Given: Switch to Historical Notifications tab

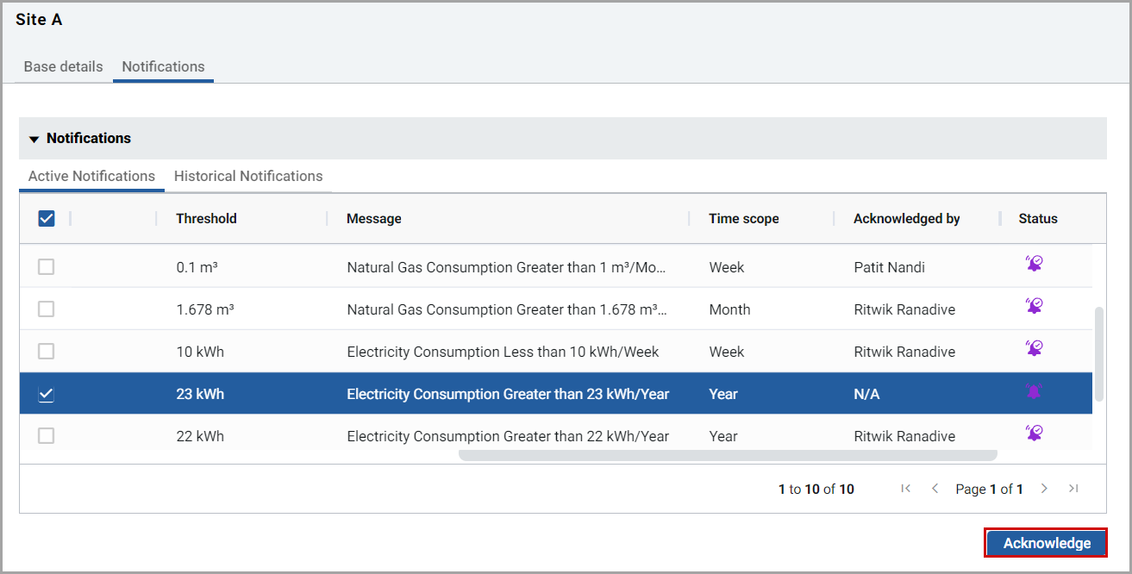Looking at the screenshot, I should pos(248,176).
